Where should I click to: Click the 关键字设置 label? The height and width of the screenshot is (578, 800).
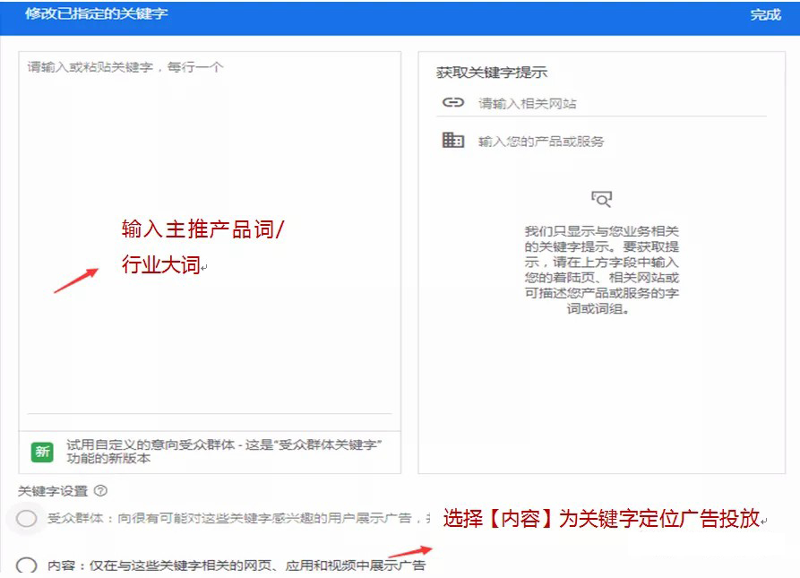click(53, 490)
